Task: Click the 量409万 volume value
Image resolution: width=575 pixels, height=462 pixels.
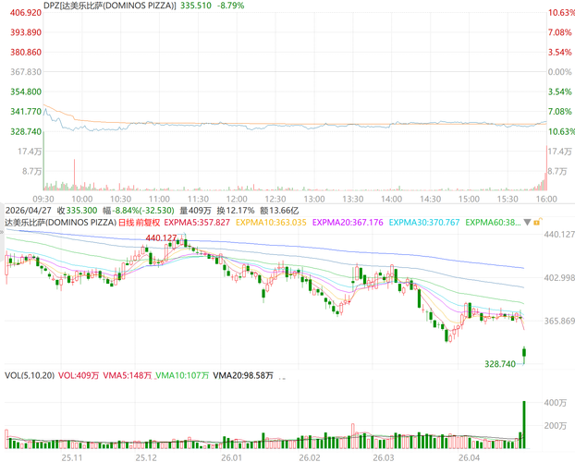Action: coord(195,211)
